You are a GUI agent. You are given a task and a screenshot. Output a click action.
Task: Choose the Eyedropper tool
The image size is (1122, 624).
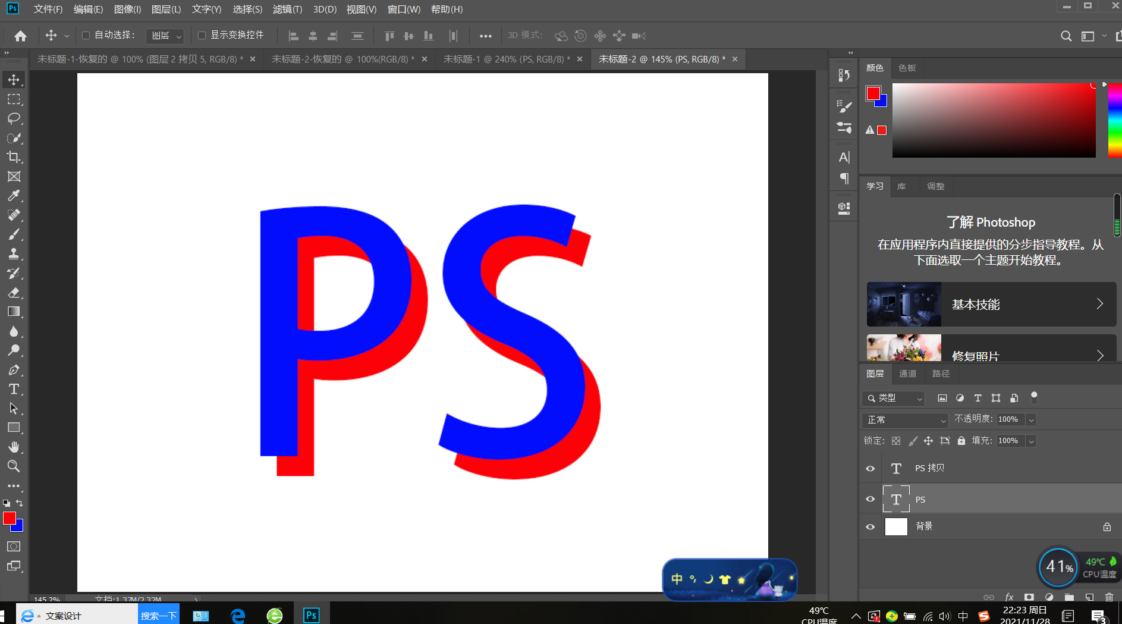click(14, 196)
